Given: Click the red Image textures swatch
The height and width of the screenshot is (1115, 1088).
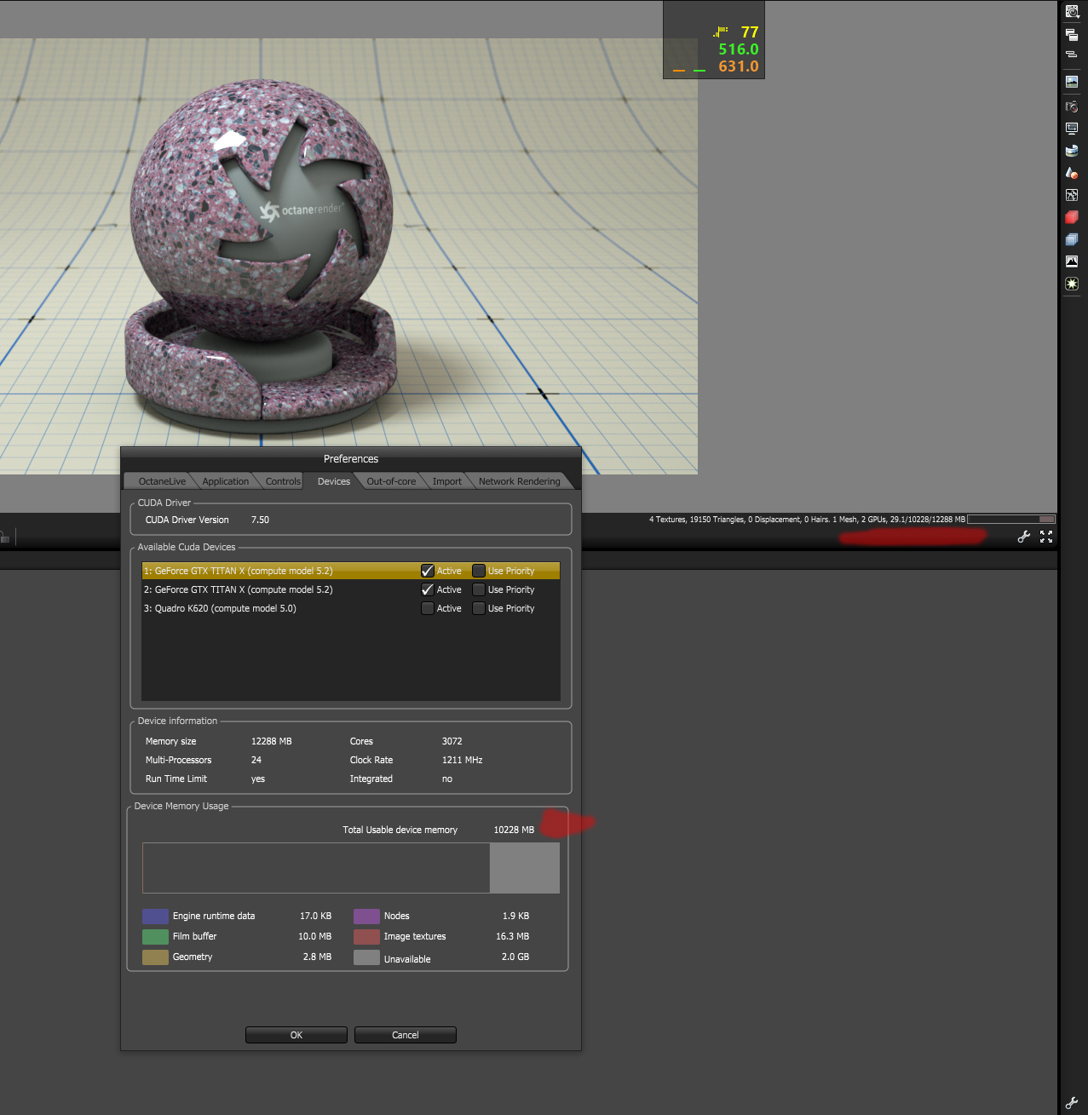Looking at the screenshot, I should (x=366, y=937).
